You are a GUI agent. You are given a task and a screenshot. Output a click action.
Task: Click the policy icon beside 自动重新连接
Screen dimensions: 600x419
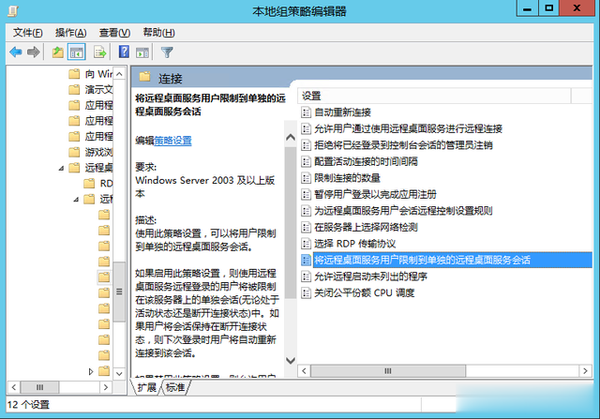click(x=306, y=112)
